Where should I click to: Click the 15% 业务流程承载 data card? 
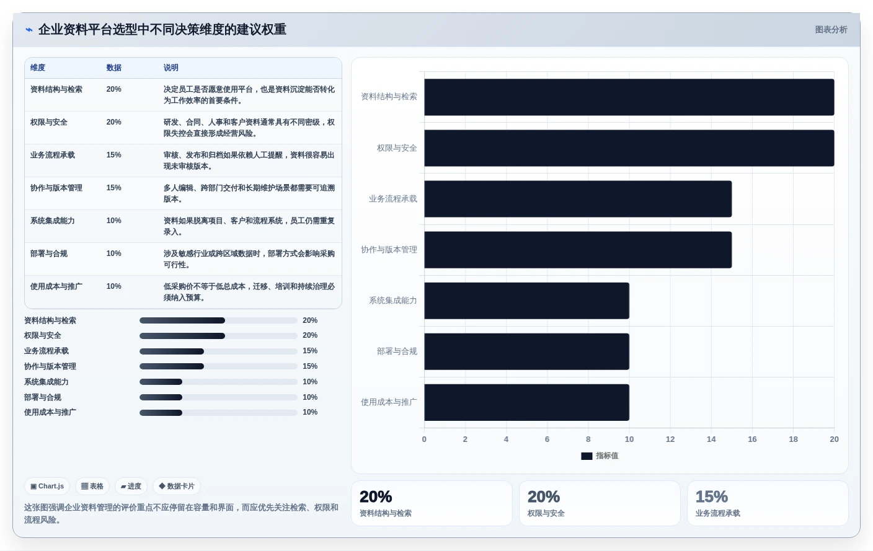(x=768, y=503)
